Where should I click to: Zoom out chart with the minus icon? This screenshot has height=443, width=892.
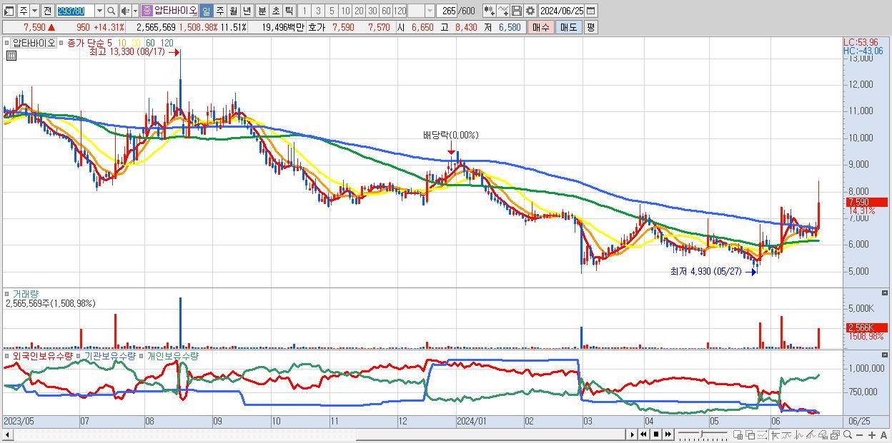click(859, 435)
